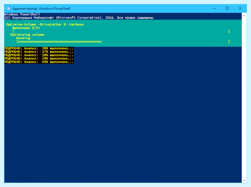Screen dimensions: 251x187
Task: Click the 'Windows PowerShell' header line
Action: (22, 14)
